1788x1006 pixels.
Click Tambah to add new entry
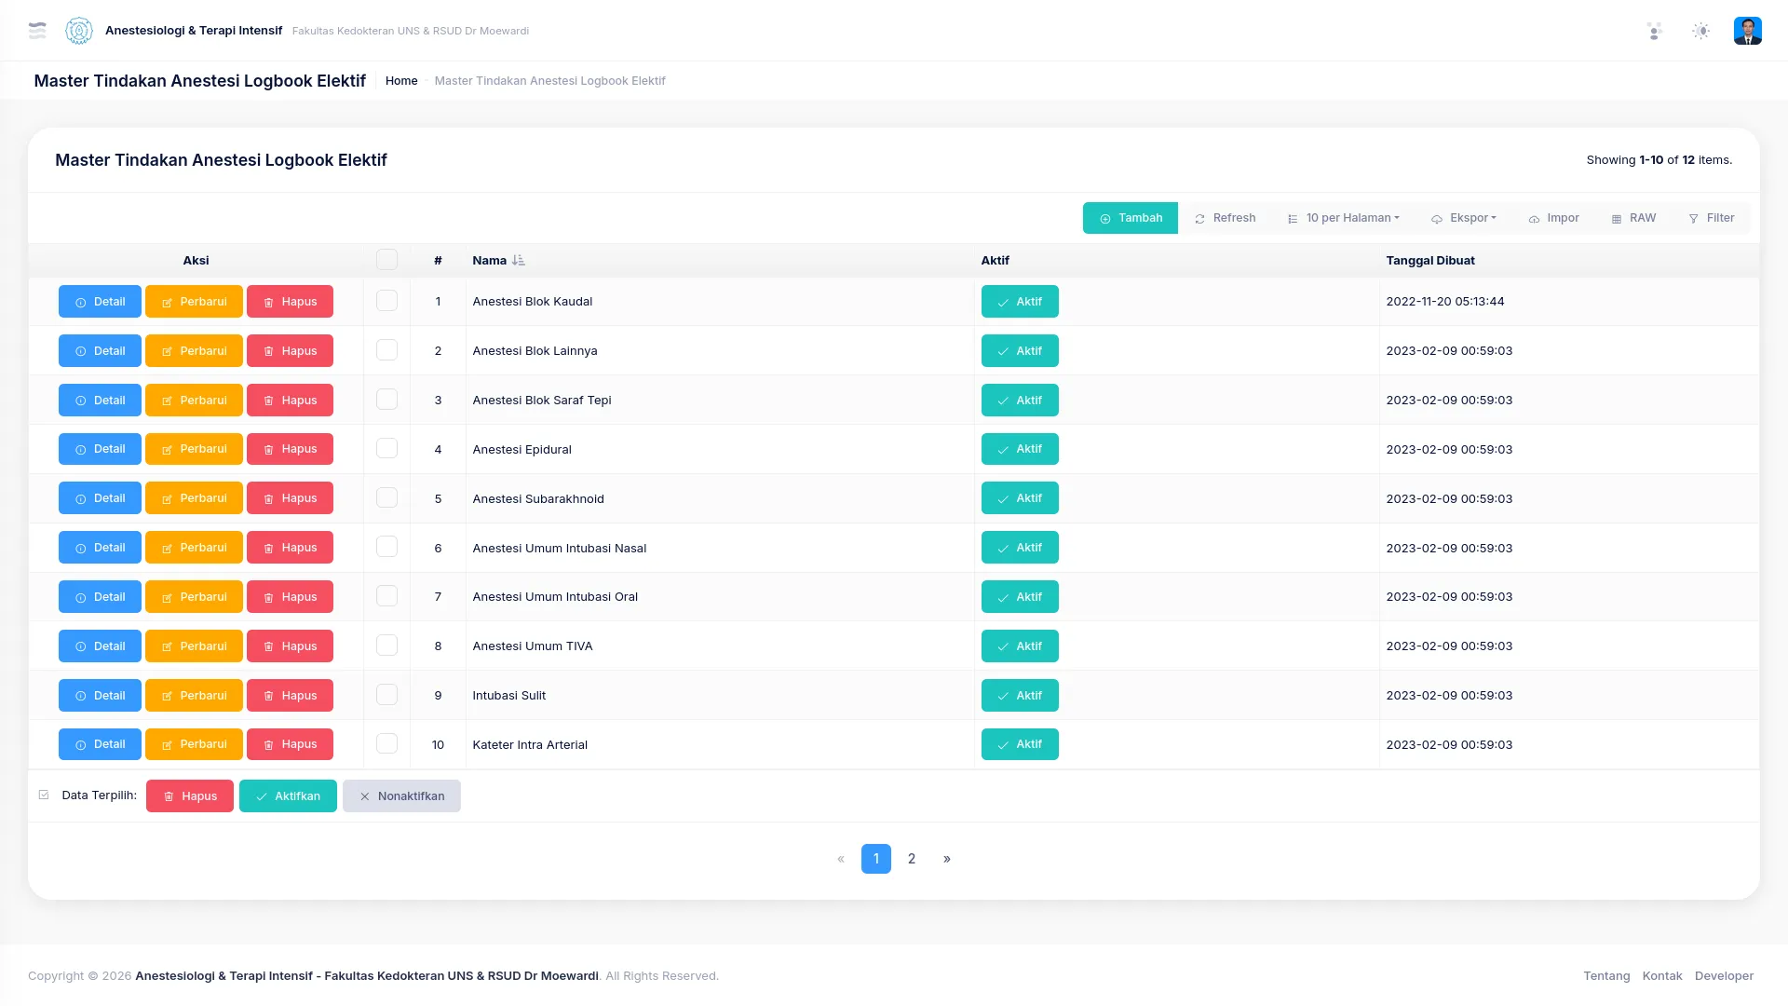(1131, 218)
